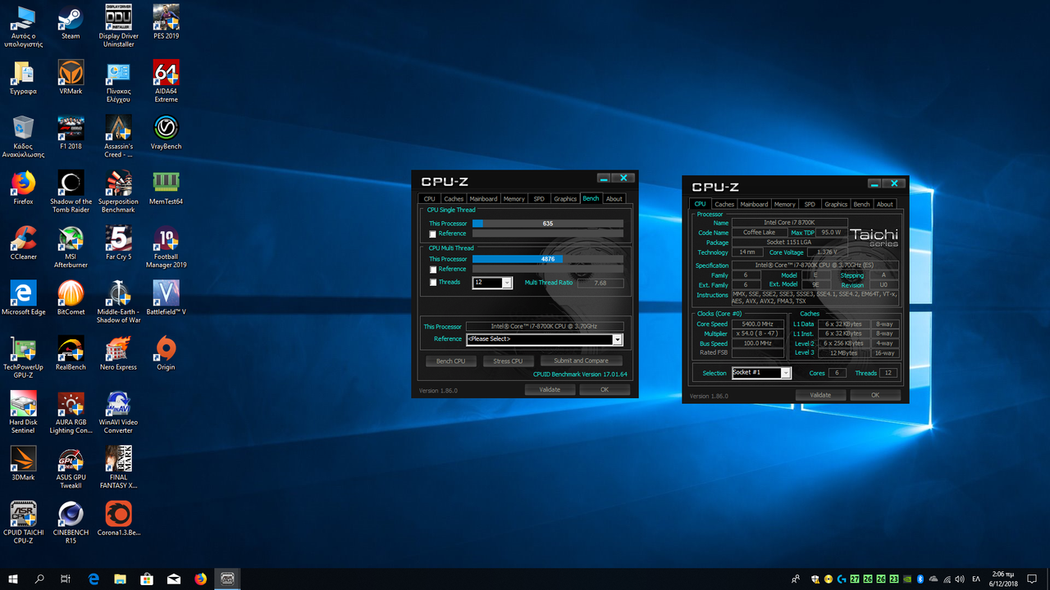1050x590 pixels.
Task: Select the F1 2018 game icon
Action: tap(71, 132)
